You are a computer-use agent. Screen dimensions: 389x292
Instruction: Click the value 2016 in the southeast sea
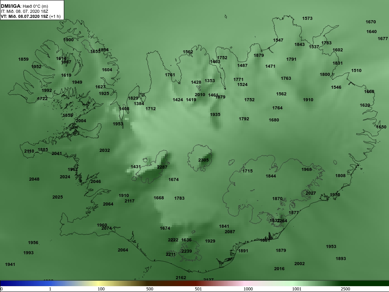279,269
